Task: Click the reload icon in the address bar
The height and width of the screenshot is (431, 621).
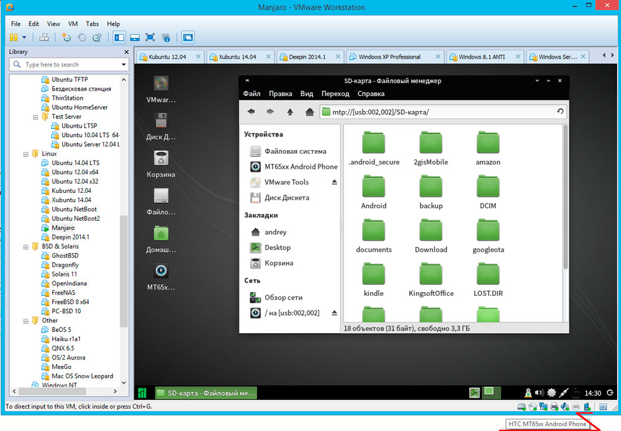Action: pyautogui.click(x=560, y=112)
